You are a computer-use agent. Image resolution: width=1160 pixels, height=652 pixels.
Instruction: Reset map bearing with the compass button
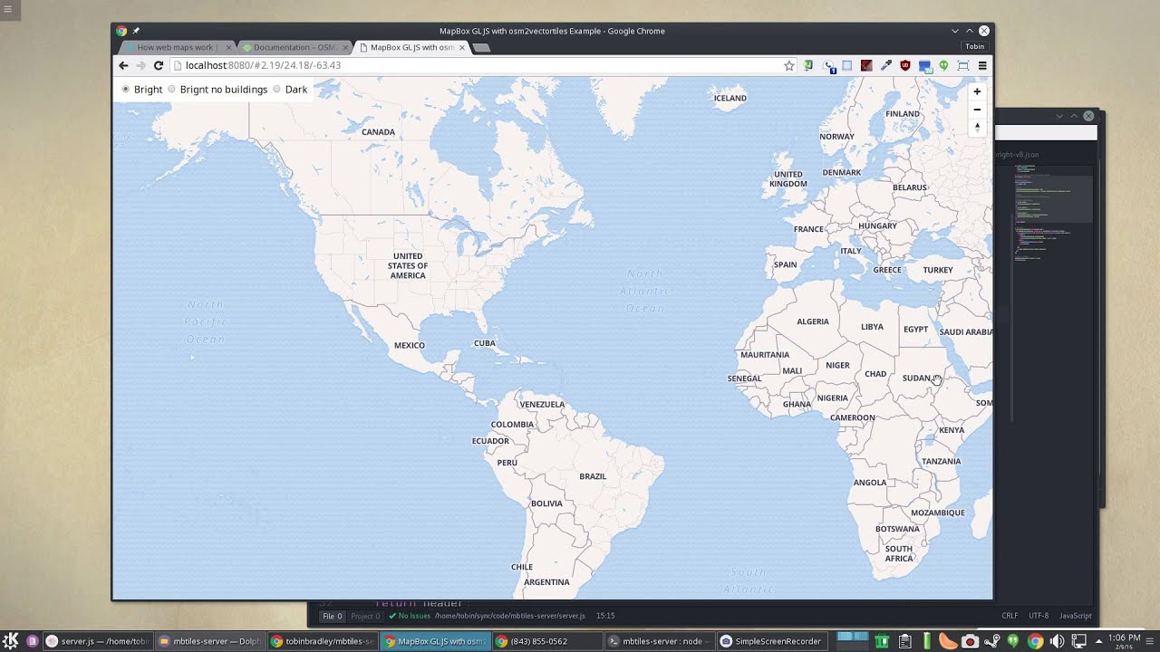pyautogui.click(x=977, y=127)
